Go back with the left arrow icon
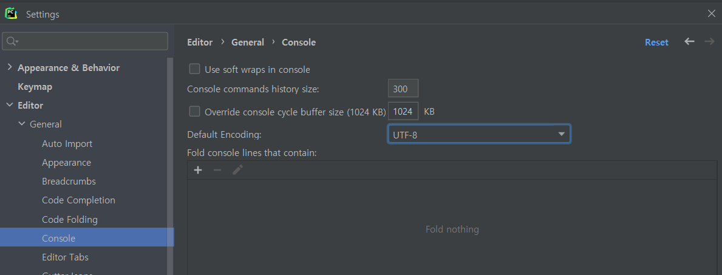 (x=689, y=41)
